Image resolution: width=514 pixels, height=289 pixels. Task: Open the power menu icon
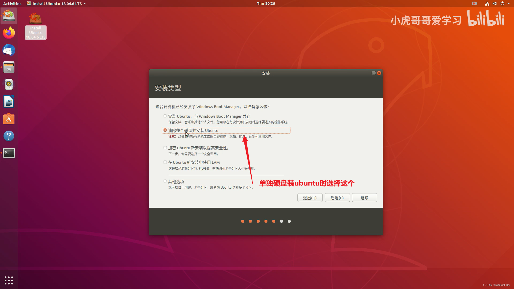[x=502, y=3]
